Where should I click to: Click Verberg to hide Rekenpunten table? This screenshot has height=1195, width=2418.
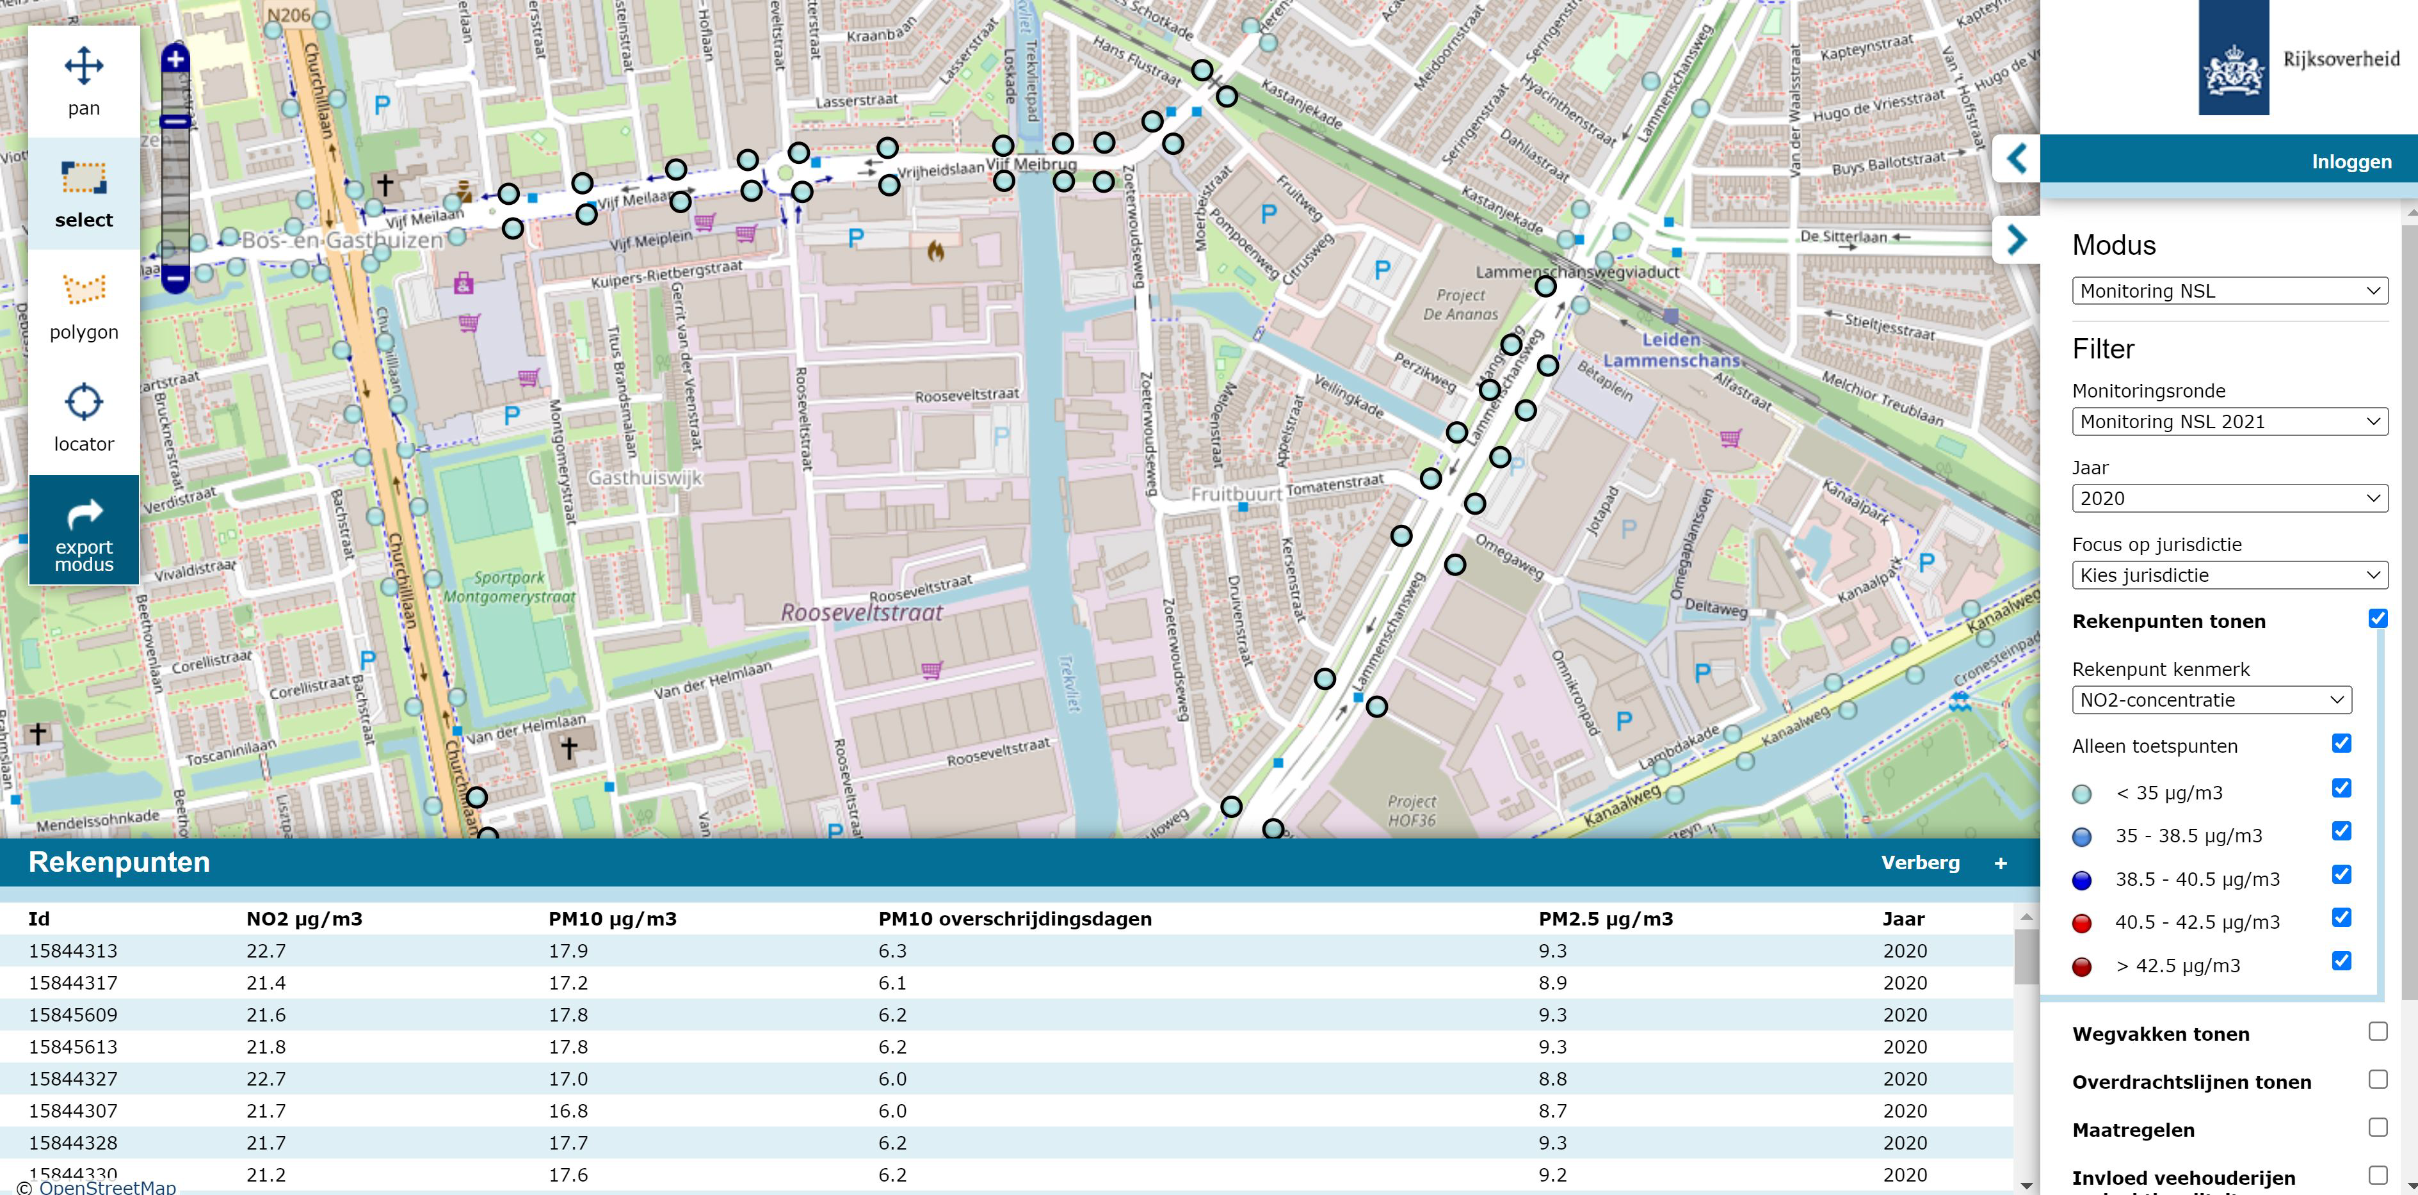[x=1919, y=863]
